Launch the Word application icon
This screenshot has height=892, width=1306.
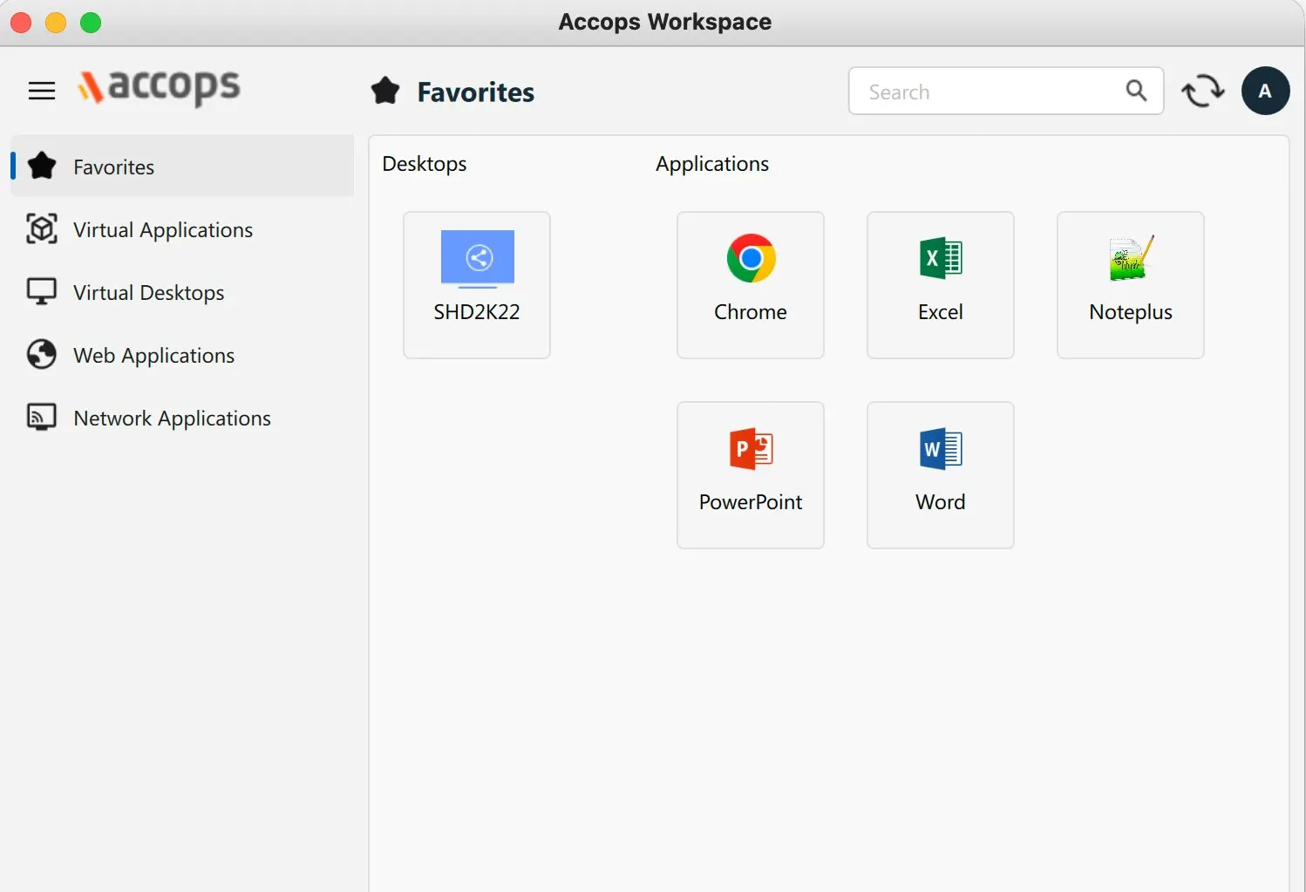941,448
